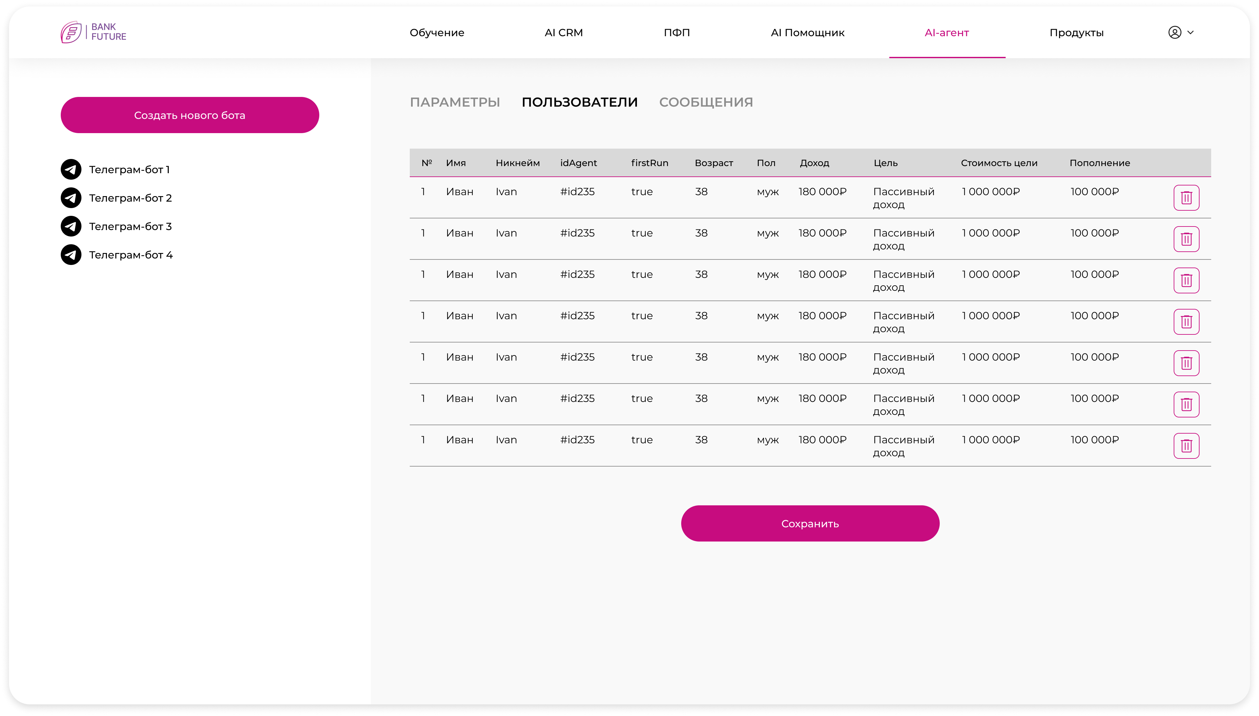Click the Bank Future logo
1259x716 pixels.
pos(93,32)
